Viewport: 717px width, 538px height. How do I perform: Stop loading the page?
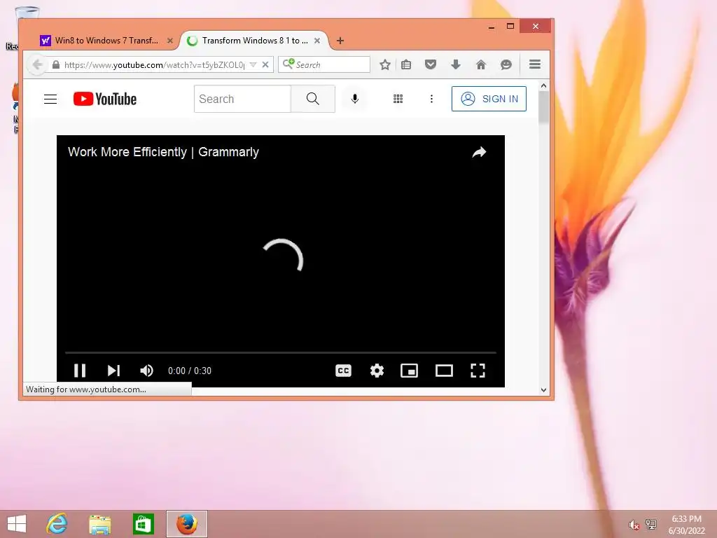click(265, 64)
